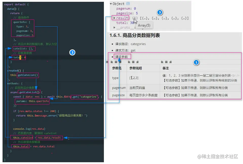Image resolution: width=243 pixels, height=164 pixels.
Task: Click the 'created() {' code line
Action: [16, 71]
